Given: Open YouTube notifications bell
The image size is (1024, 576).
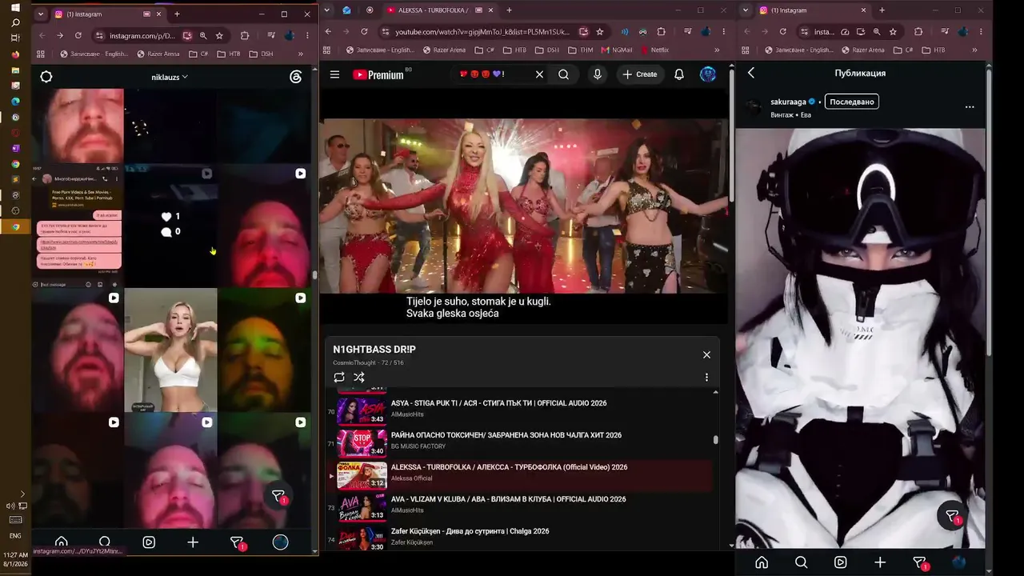Looking at the screenshot, I should [678, 74].
